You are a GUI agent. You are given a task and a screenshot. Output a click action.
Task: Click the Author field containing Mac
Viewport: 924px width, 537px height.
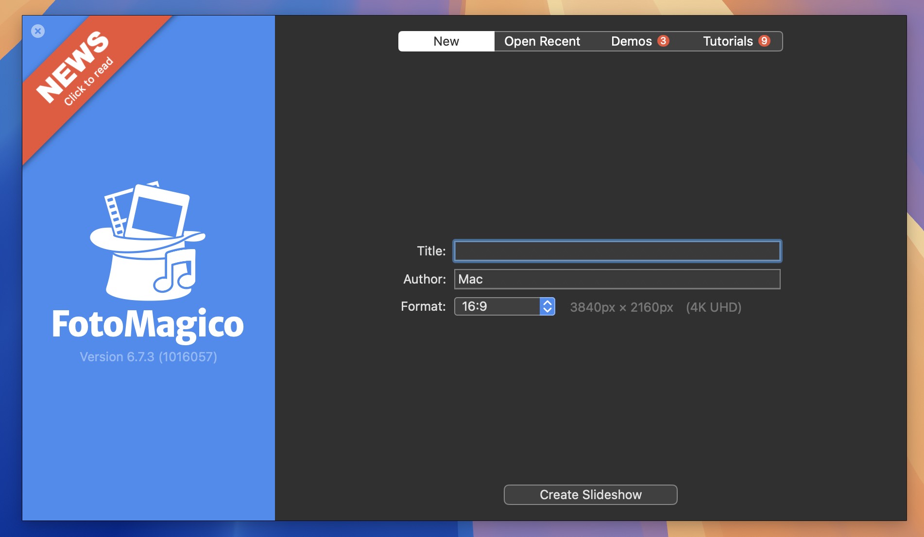pyautogui.click(x=617, y=279)
